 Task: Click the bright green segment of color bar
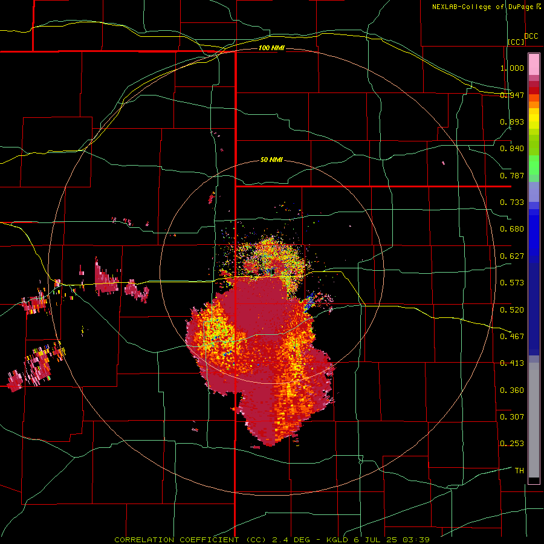tap(534, 165)
